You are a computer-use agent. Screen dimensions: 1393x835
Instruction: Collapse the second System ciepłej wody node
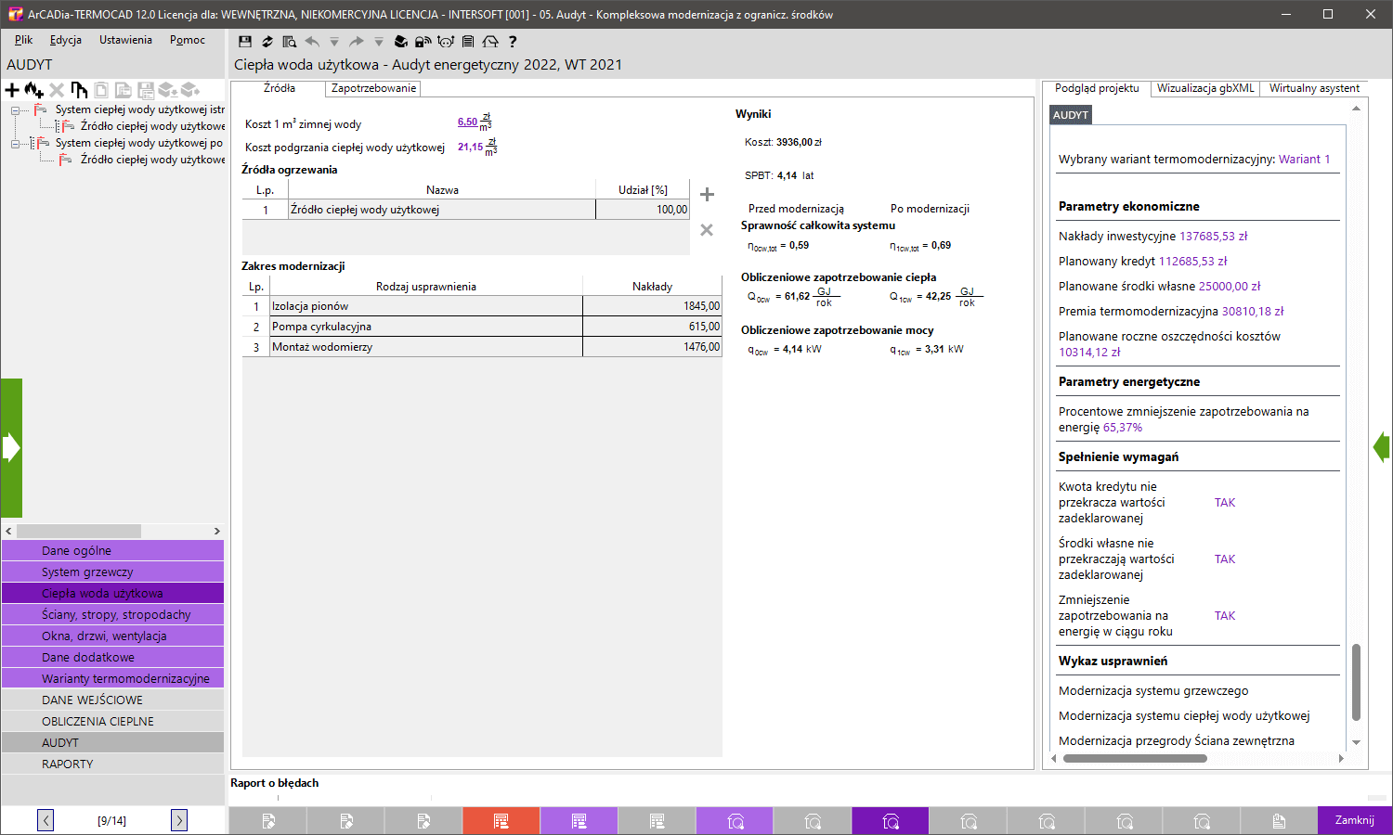[x=16, y=143]
